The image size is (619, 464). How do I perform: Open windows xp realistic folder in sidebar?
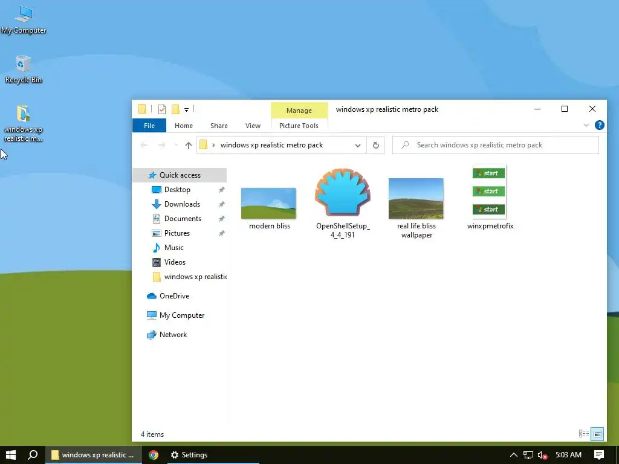pos(189,277)
